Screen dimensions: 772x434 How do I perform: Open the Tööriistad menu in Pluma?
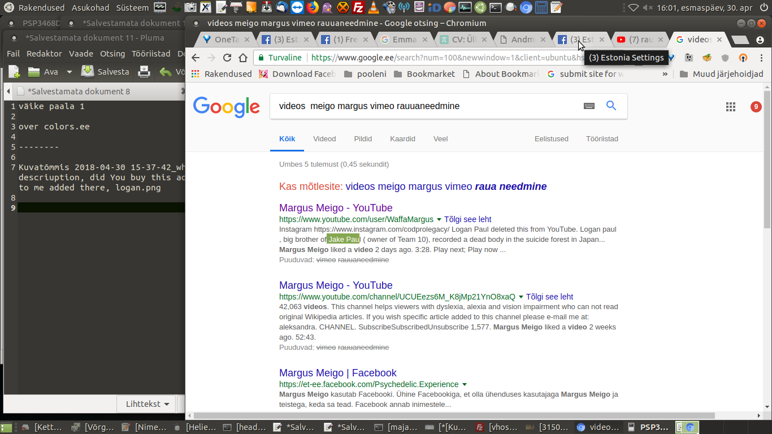pyautogui.click(x=151, y=54)
